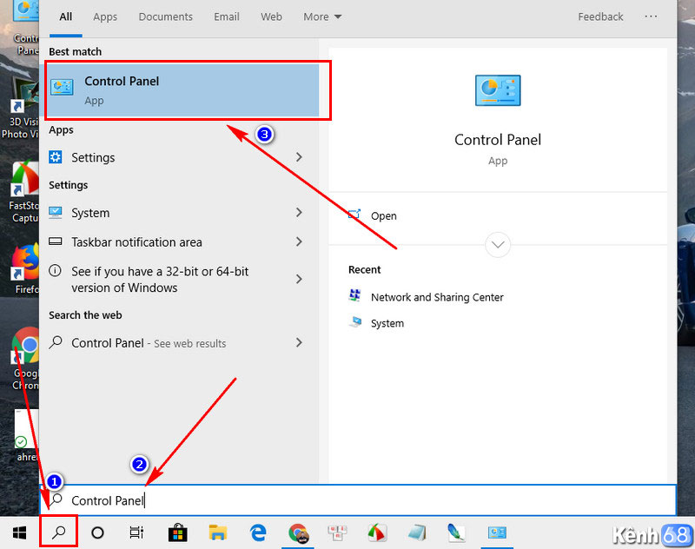The image size is (695, 549).
Task: Launch Microsoft Store from the taskbar
Action: (x=177, y=532)
